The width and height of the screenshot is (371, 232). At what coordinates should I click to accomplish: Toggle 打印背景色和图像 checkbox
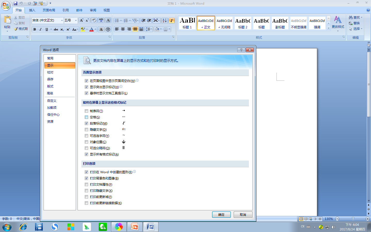(86, 178)
